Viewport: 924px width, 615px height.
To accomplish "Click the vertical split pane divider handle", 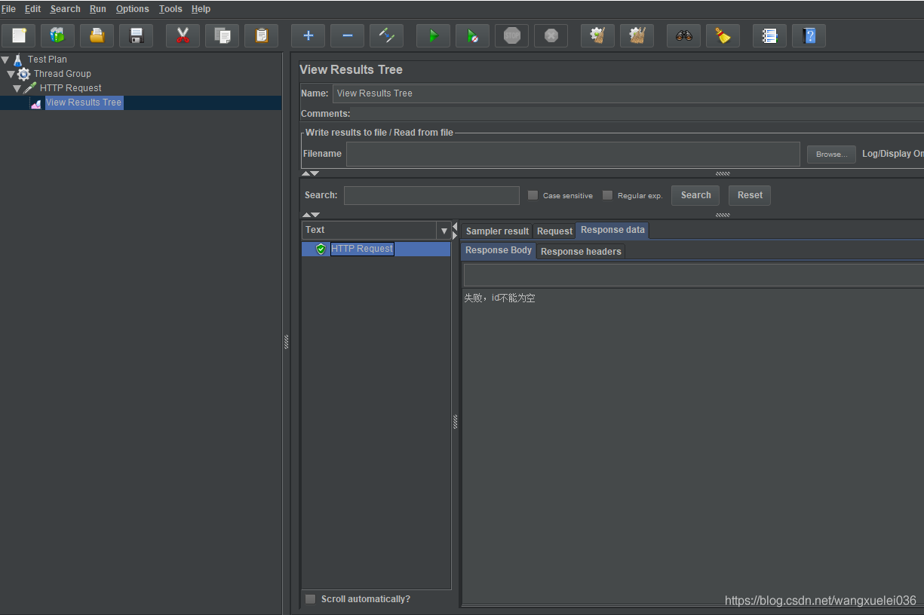I will [287, 341].
